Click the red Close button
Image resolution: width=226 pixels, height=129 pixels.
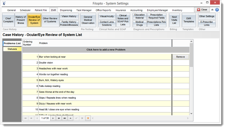pos(202,10)
